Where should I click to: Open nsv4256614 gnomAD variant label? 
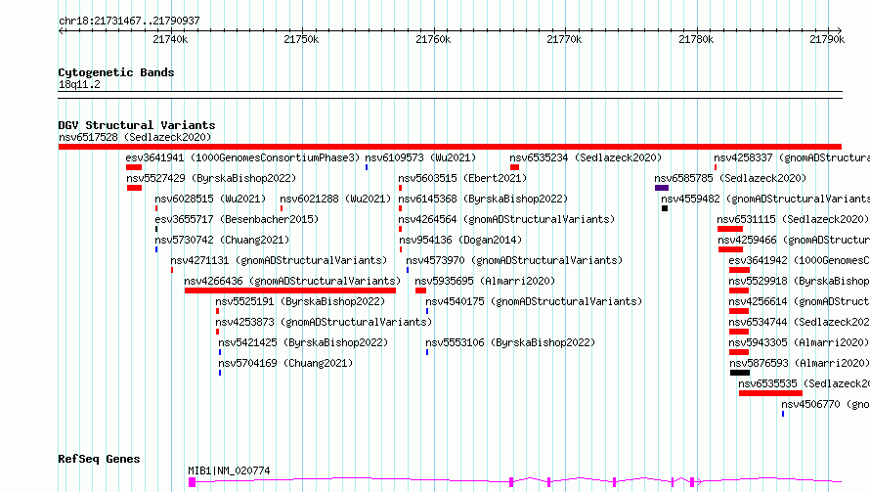click(x=799, y=301)
